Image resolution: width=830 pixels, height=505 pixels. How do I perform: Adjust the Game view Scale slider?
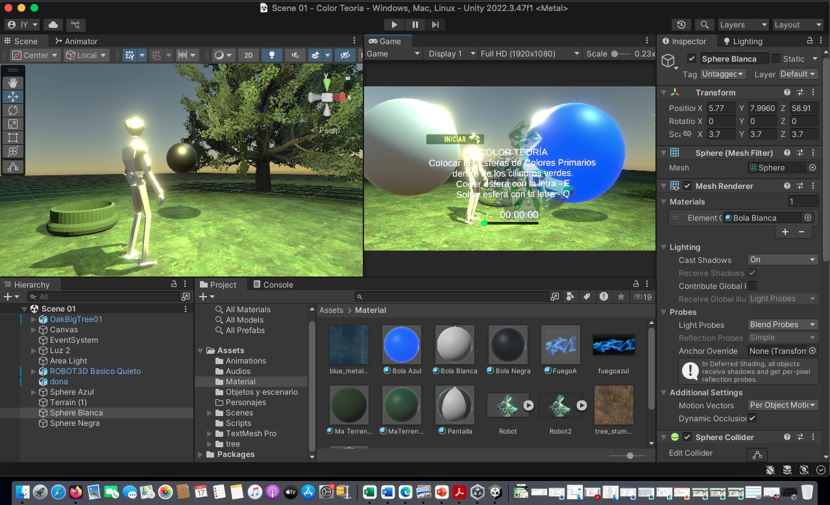(615, 54)
